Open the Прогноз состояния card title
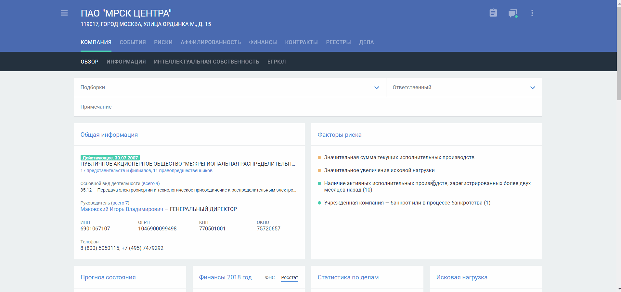This screenshot has height=292, width=621. pyautogui.click(x=108, y=277)
